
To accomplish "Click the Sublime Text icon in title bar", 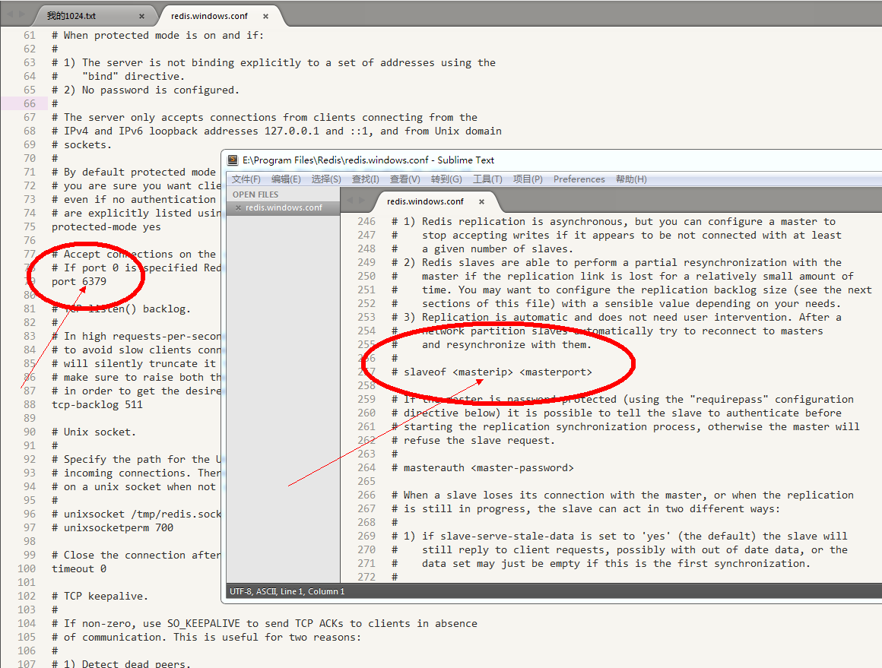I will [x=233, y=160].
